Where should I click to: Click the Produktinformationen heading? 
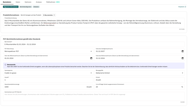(11, 15)
